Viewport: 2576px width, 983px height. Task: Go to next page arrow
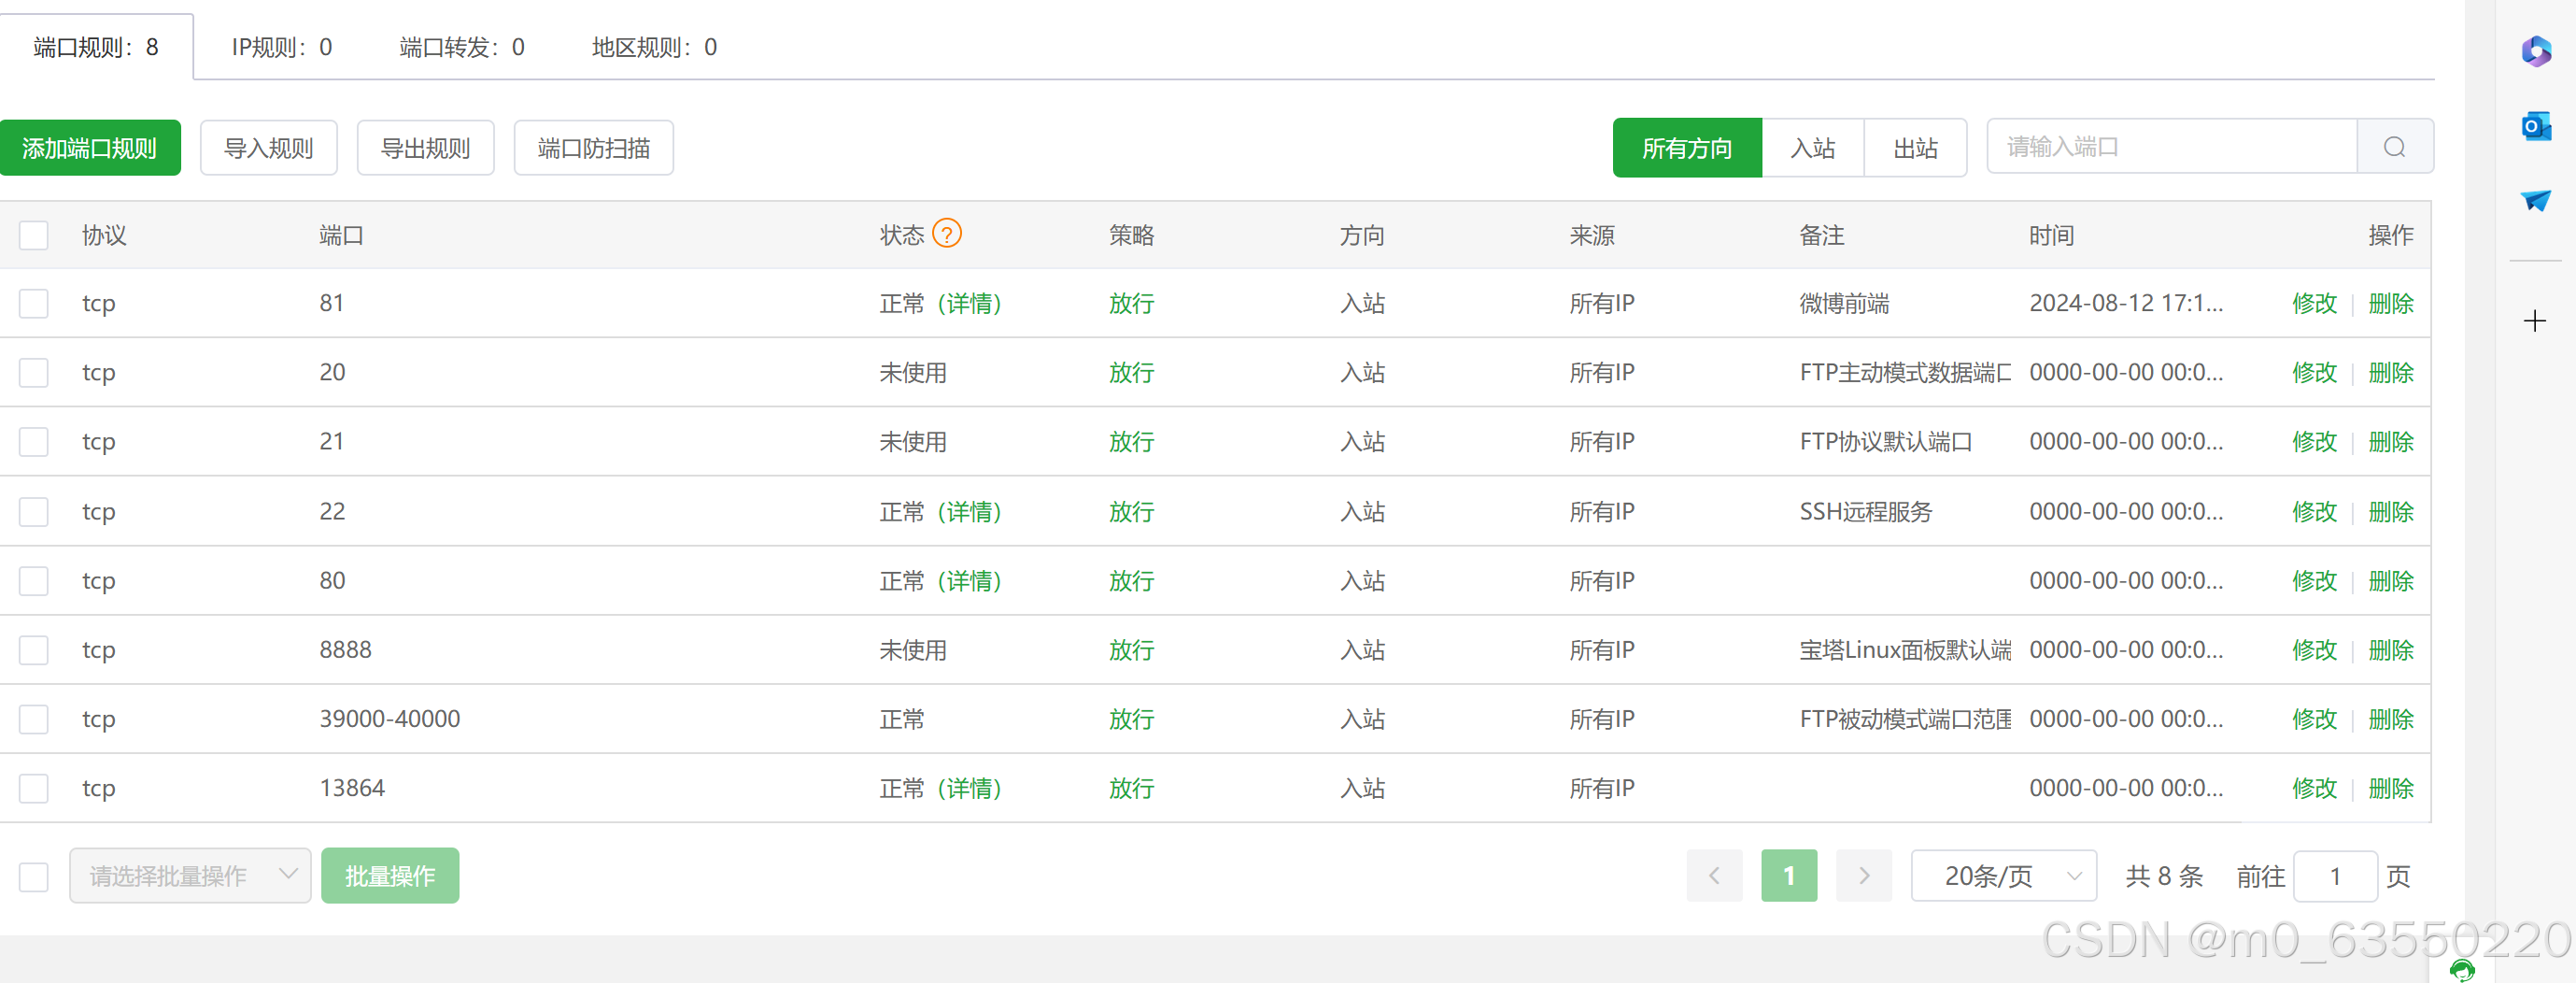(x=1863, y=876)
